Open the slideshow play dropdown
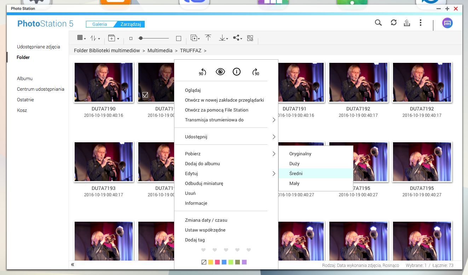 pyautogui.click(x=195, y=38)
